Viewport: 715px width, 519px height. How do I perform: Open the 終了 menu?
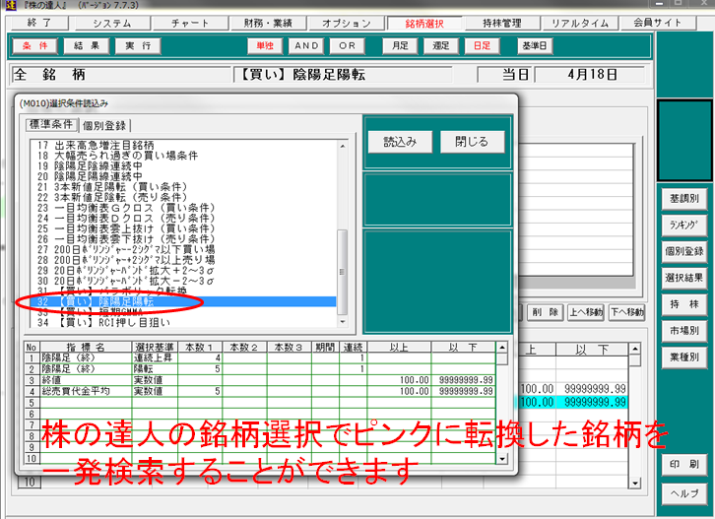(39, 23)
